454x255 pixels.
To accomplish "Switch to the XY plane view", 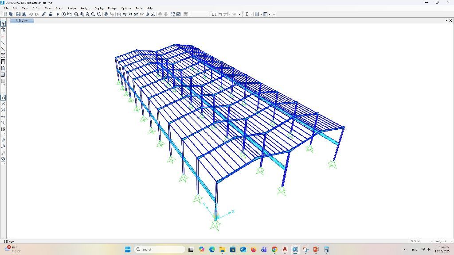I will [x=125, y=14].
